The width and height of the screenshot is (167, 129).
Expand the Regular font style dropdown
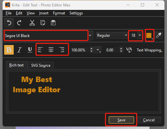(x=112, y=35)
